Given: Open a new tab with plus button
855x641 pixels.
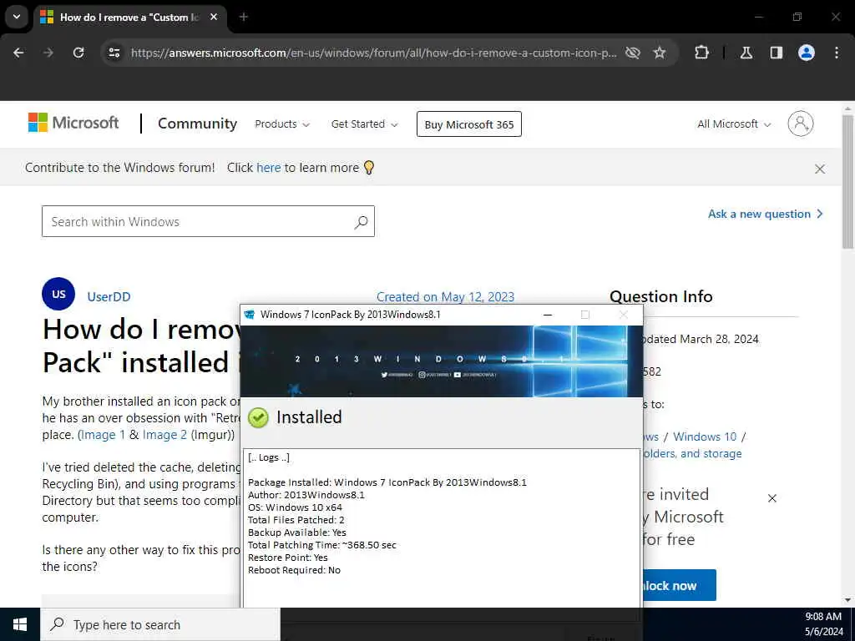Looking at the screenshot, I should (x=244, y=17).
